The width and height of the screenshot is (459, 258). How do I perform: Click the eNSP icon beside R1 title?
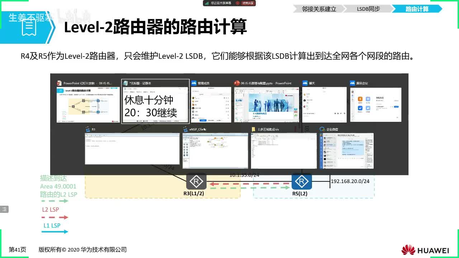point(87,129)
